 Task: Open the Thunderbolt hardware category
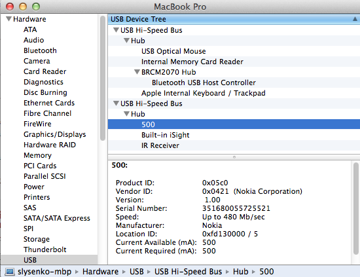pyautogui.click(x=45, y=249)
